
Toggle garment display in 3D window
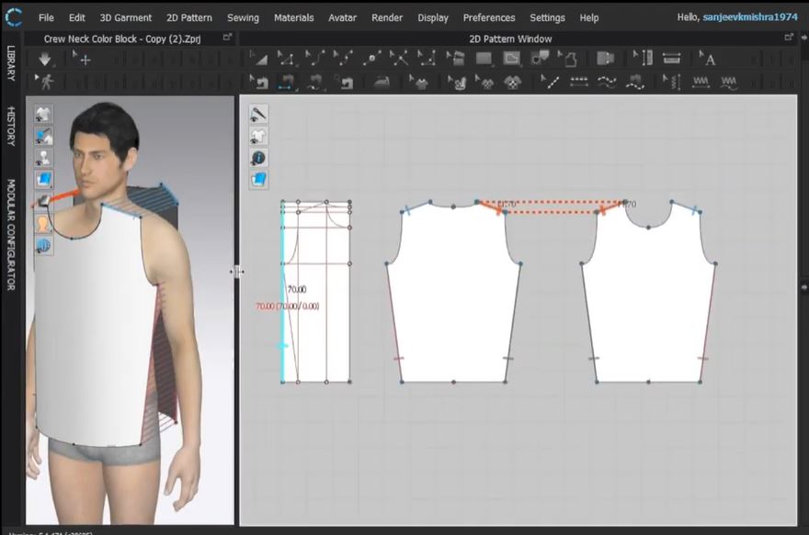44,114
